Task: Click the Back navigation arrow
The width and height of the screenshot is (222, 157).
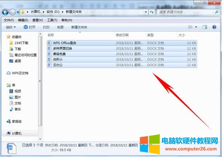Action: [5, 12]
